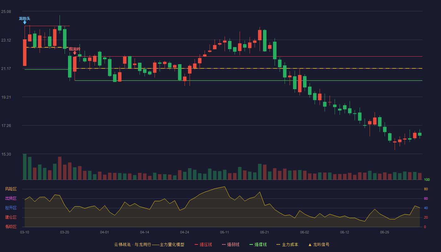This screenshot has height=252, width=441.
Task: Select the 建仓区 zone label
Action: pos(11,217)
